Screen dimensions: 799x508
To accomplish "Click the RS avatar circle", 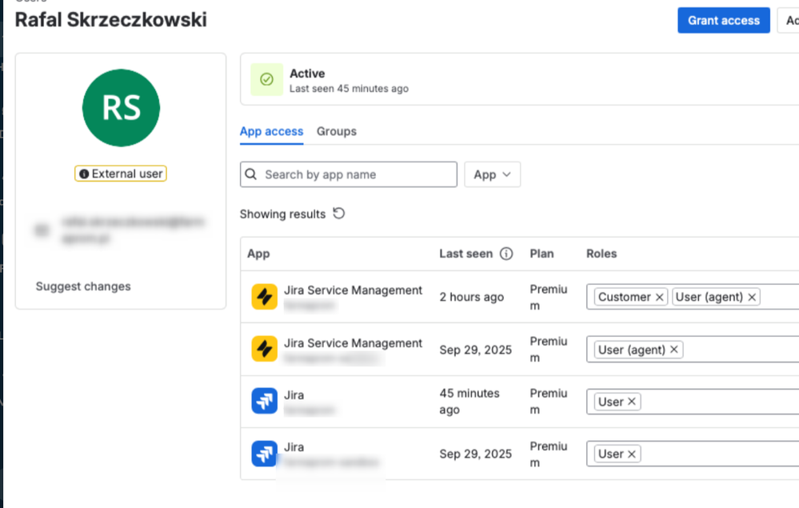I will [121, 107].
